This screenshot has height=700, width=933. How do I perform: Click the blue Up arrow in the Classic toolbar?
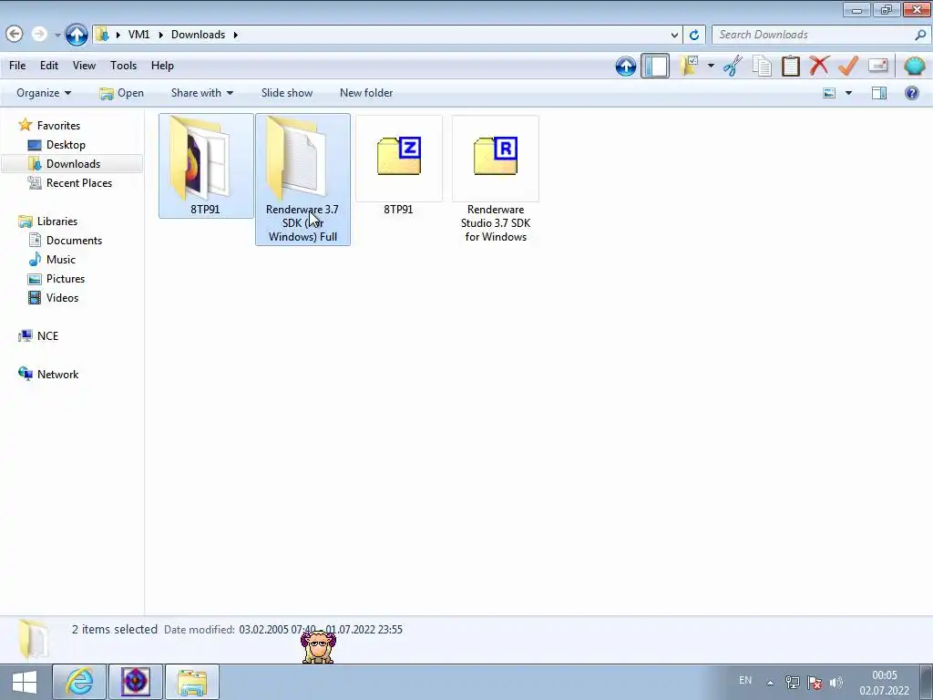(625, 66)
